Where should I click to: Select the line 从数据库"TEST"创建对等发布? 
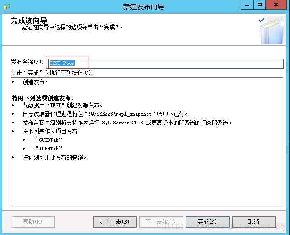tap(63, 105)
